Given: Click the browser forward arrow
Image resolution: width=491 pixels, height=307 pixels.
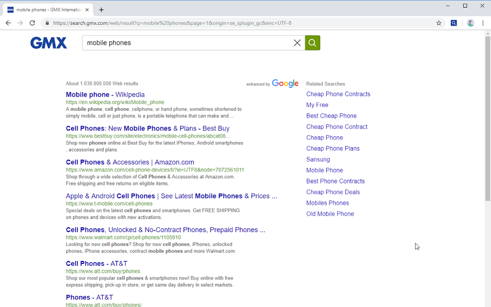Looking at the screenshot, I should point(20,23).
